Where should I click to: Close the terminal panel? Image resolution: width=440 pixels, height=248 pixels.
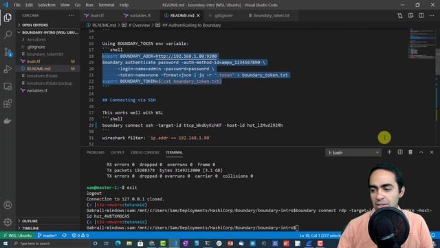(x=432, y=152)
